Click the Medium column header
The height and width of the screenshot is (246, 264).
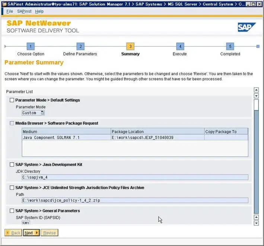(x=66, y=131)
